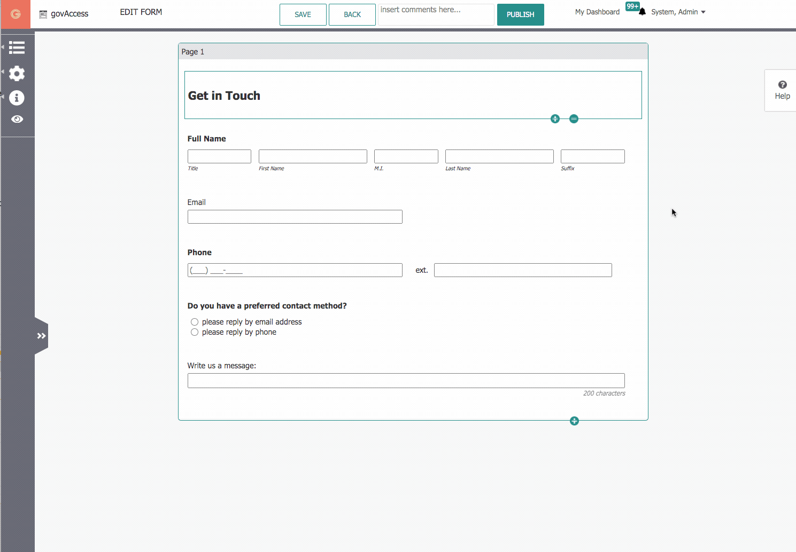The width and height of the screenshot is (796, 552).
Task: Click the plus icon under Get in Touch header
Action: coord(555,119)
